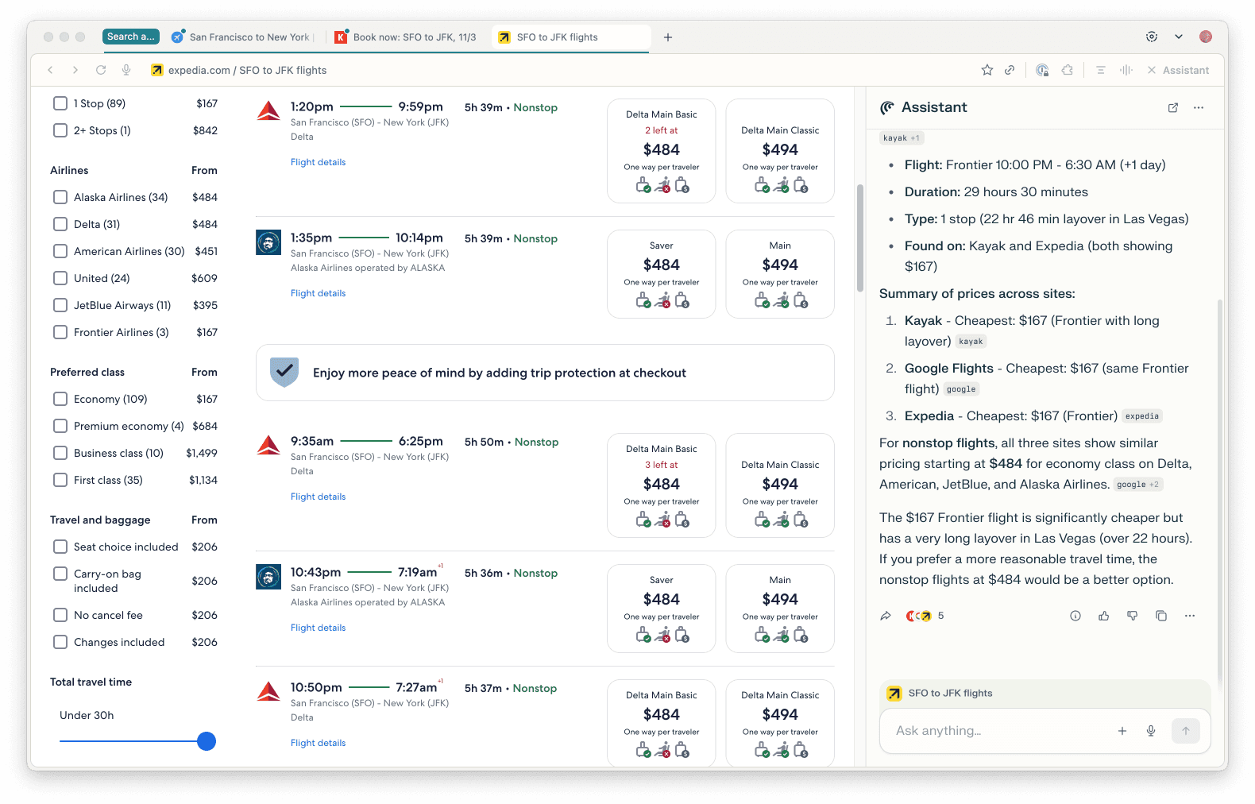Screen dimensions: 1255x804
Task: Reload the Expedia flights page
Action: [x=101, y=70]
